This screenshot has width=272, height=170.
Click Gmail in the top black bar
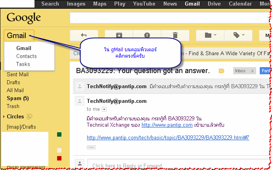[192, 4]
